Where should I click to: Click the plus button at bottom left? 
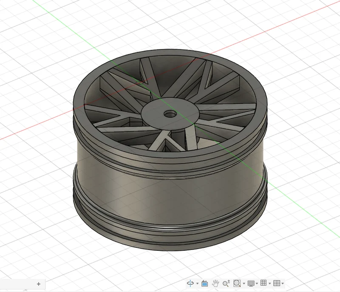[x=39, y=284]
